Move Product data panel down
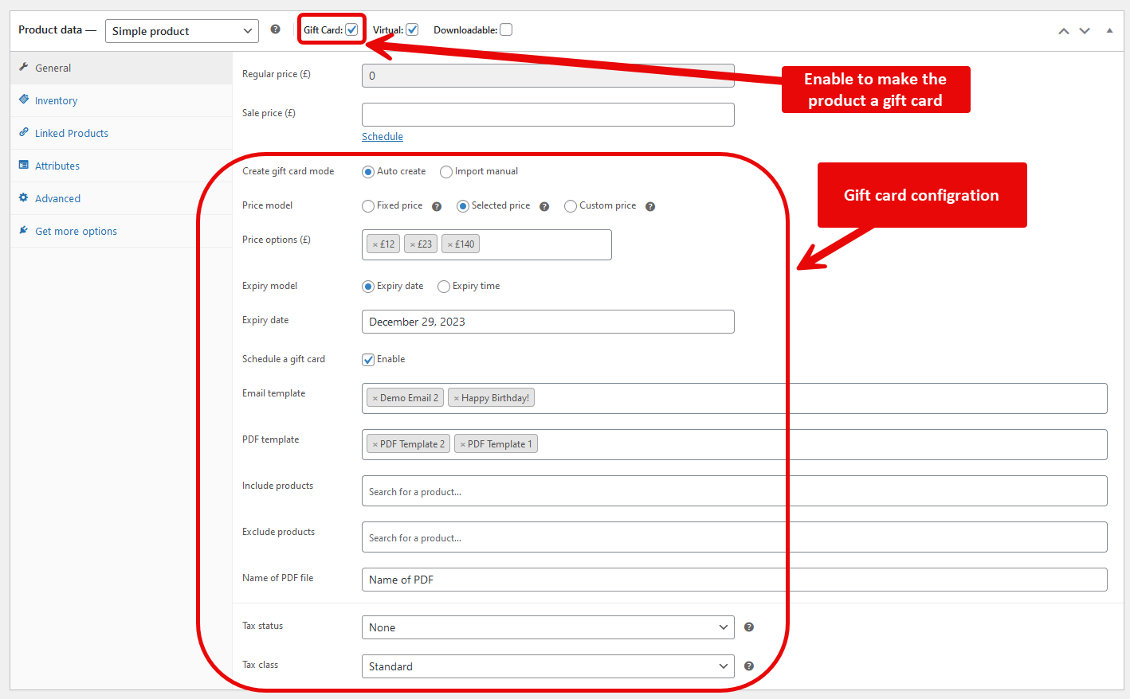Image resolution: width=1130 pixels, height=699 pixels. (1085, 31)
